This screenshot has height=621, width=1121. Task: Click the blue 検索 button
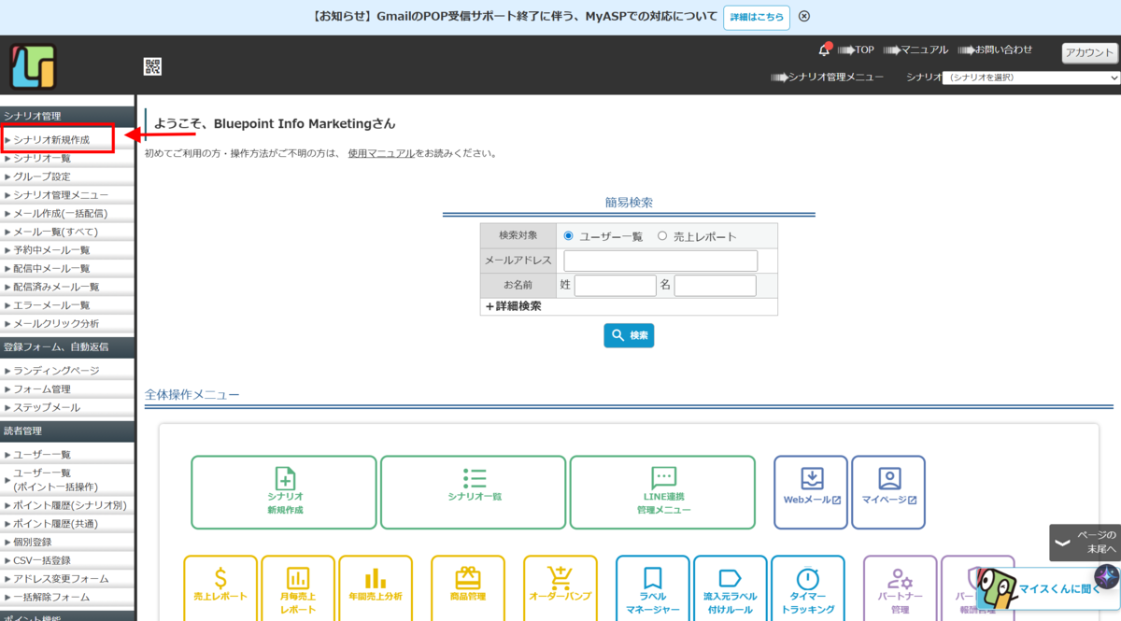point(629,335)
